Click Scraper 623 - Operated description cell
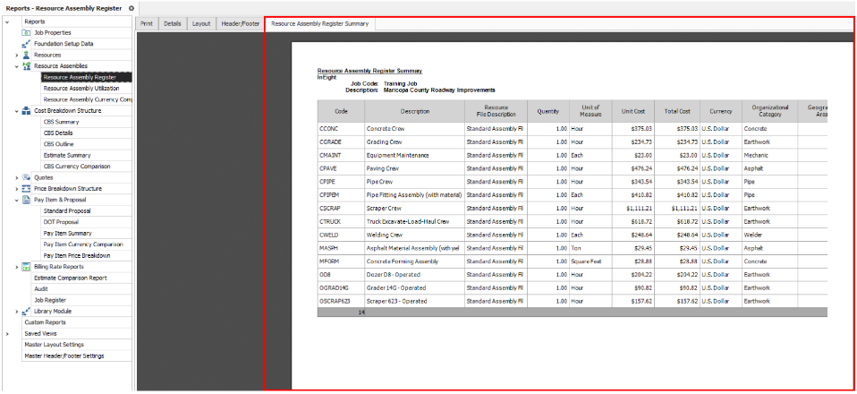 [x=415, y=301]
